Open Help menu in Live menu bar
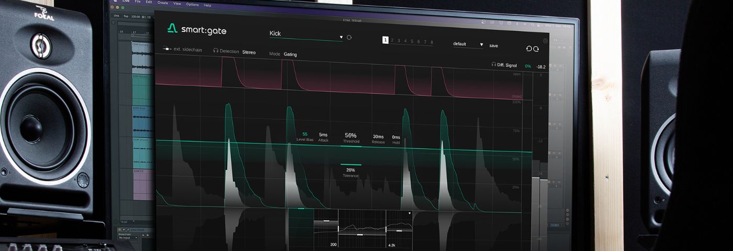Viewport: 733px width, 251px height. [207, 5]
